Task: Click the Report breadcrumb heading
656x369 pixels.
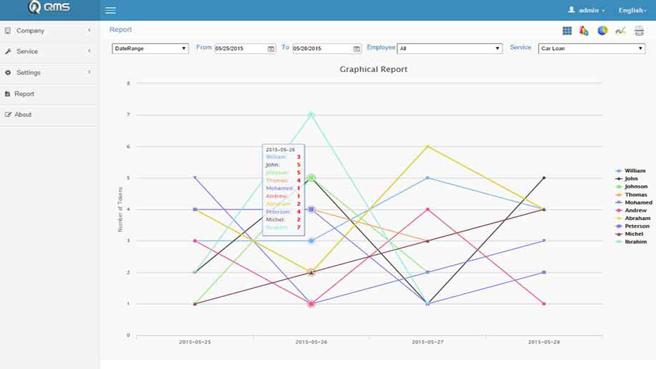Action: (x=120, y=30)
